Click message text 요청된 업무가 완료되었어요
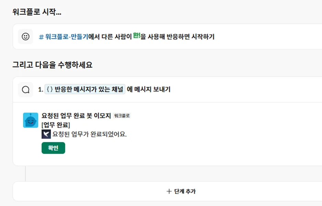Image resolution: width=322 pixels, height=206 pixels. point(90,134)
